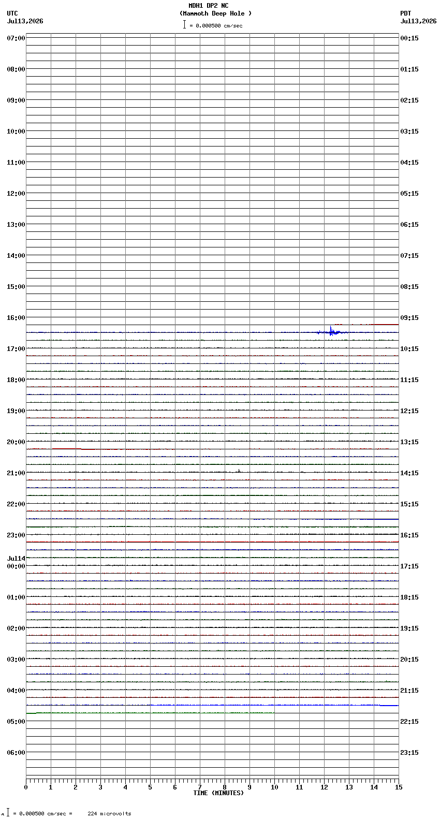Click the blue seismic event burst near minute 12
This screenshot has width=440, height=820.
tap(331, 331)
